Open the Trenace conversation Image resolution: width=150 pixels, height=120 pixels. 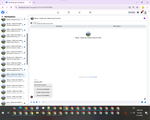coord(13,81)
